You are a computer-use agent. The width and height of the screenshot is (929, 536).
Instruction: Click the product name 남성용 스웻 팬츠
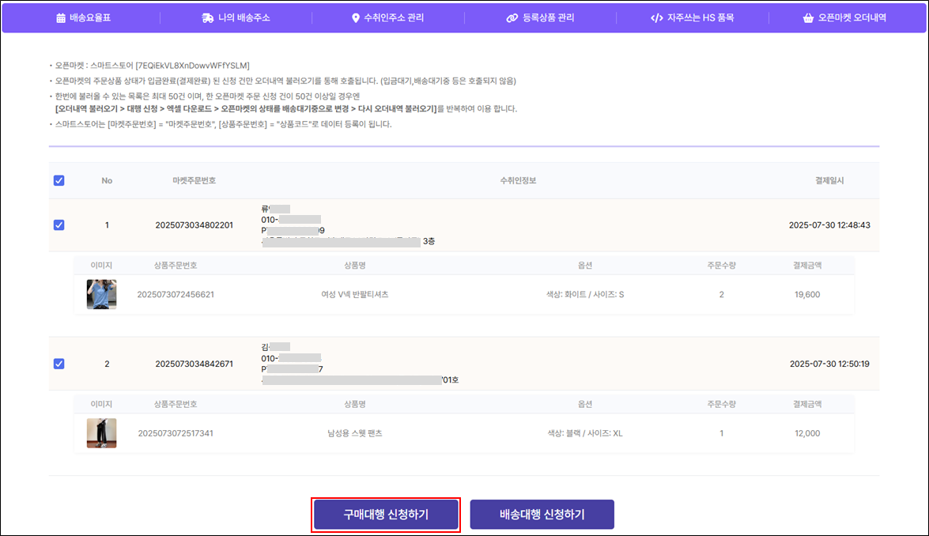[x=355, y=433]
